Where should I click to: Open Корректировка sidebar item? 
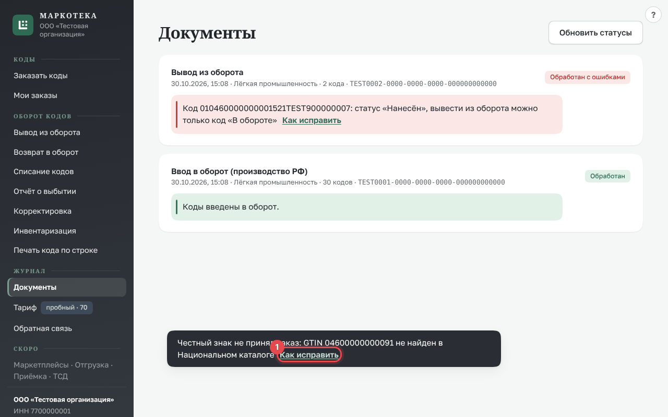(67, 211)
